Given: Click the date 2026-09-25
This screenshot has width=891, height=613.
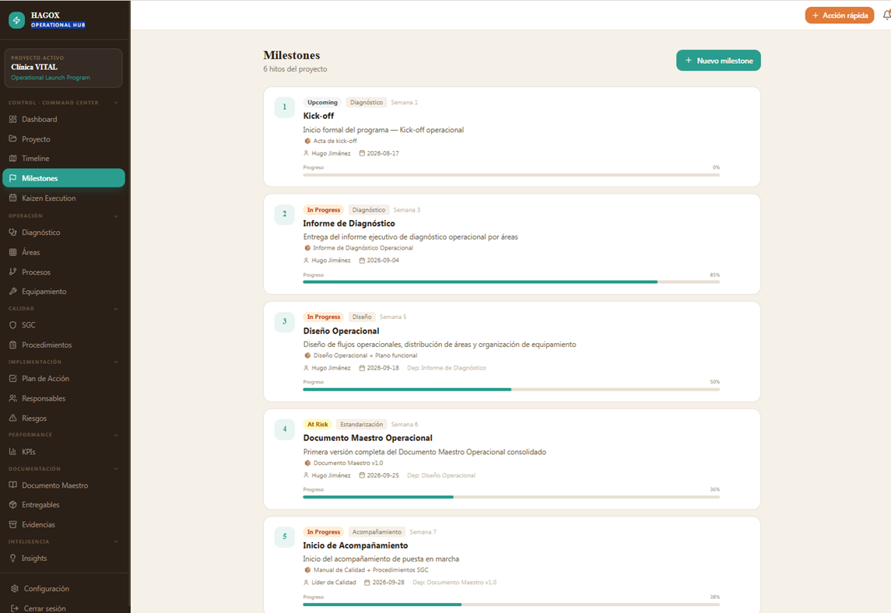Looking at the screenshot, I should tap(383, 475).
